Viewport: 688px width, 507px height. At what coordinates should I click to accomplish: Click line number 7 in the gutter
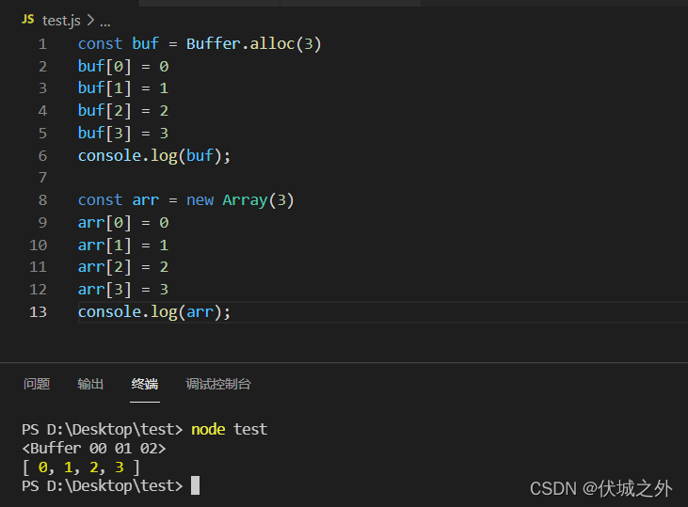click(42, 178)
